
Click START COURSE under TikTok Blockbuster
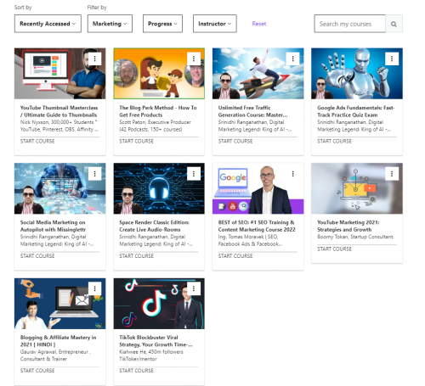tap(136, 371)
